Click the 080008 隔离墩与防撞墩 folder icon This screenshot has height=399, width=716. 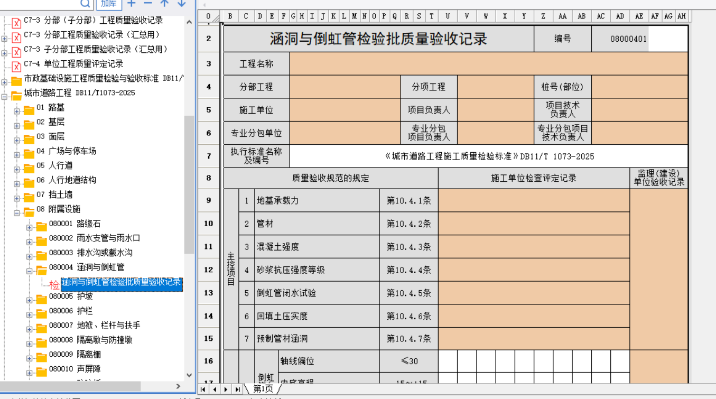41,343
